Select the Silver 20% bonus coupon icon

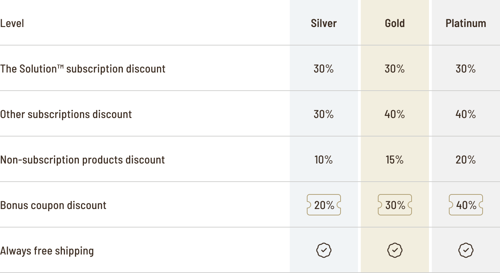point(324,205)
